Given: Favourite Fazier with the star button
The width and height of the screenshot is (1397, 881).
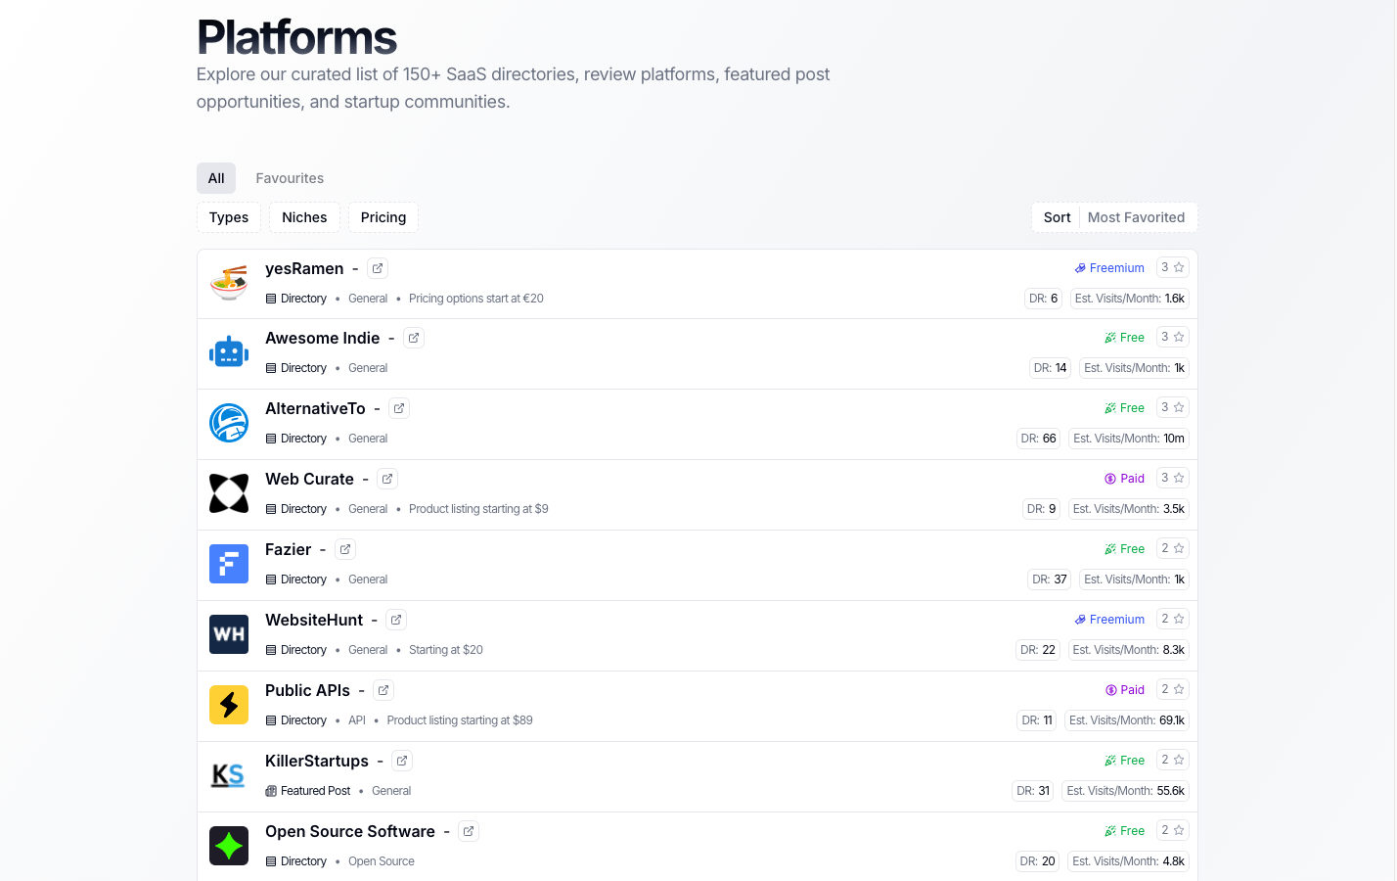Looking at the screenshot, I should [1173, 548].
